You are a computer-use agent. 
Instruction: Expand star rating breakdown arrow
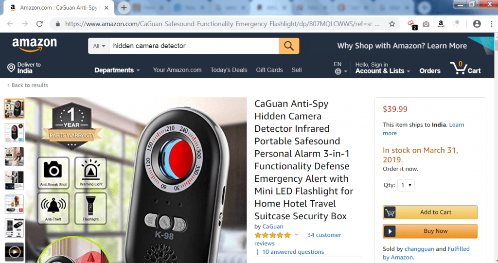(x=296, y=235)
